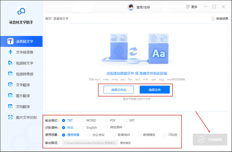232x152 pixels.
Task: Open the 图片文字识别 menu item
Action: pos(21,117)
